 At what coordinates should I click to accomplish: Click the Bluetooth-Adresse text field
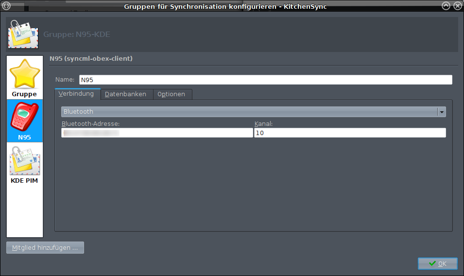pos(156,133)
